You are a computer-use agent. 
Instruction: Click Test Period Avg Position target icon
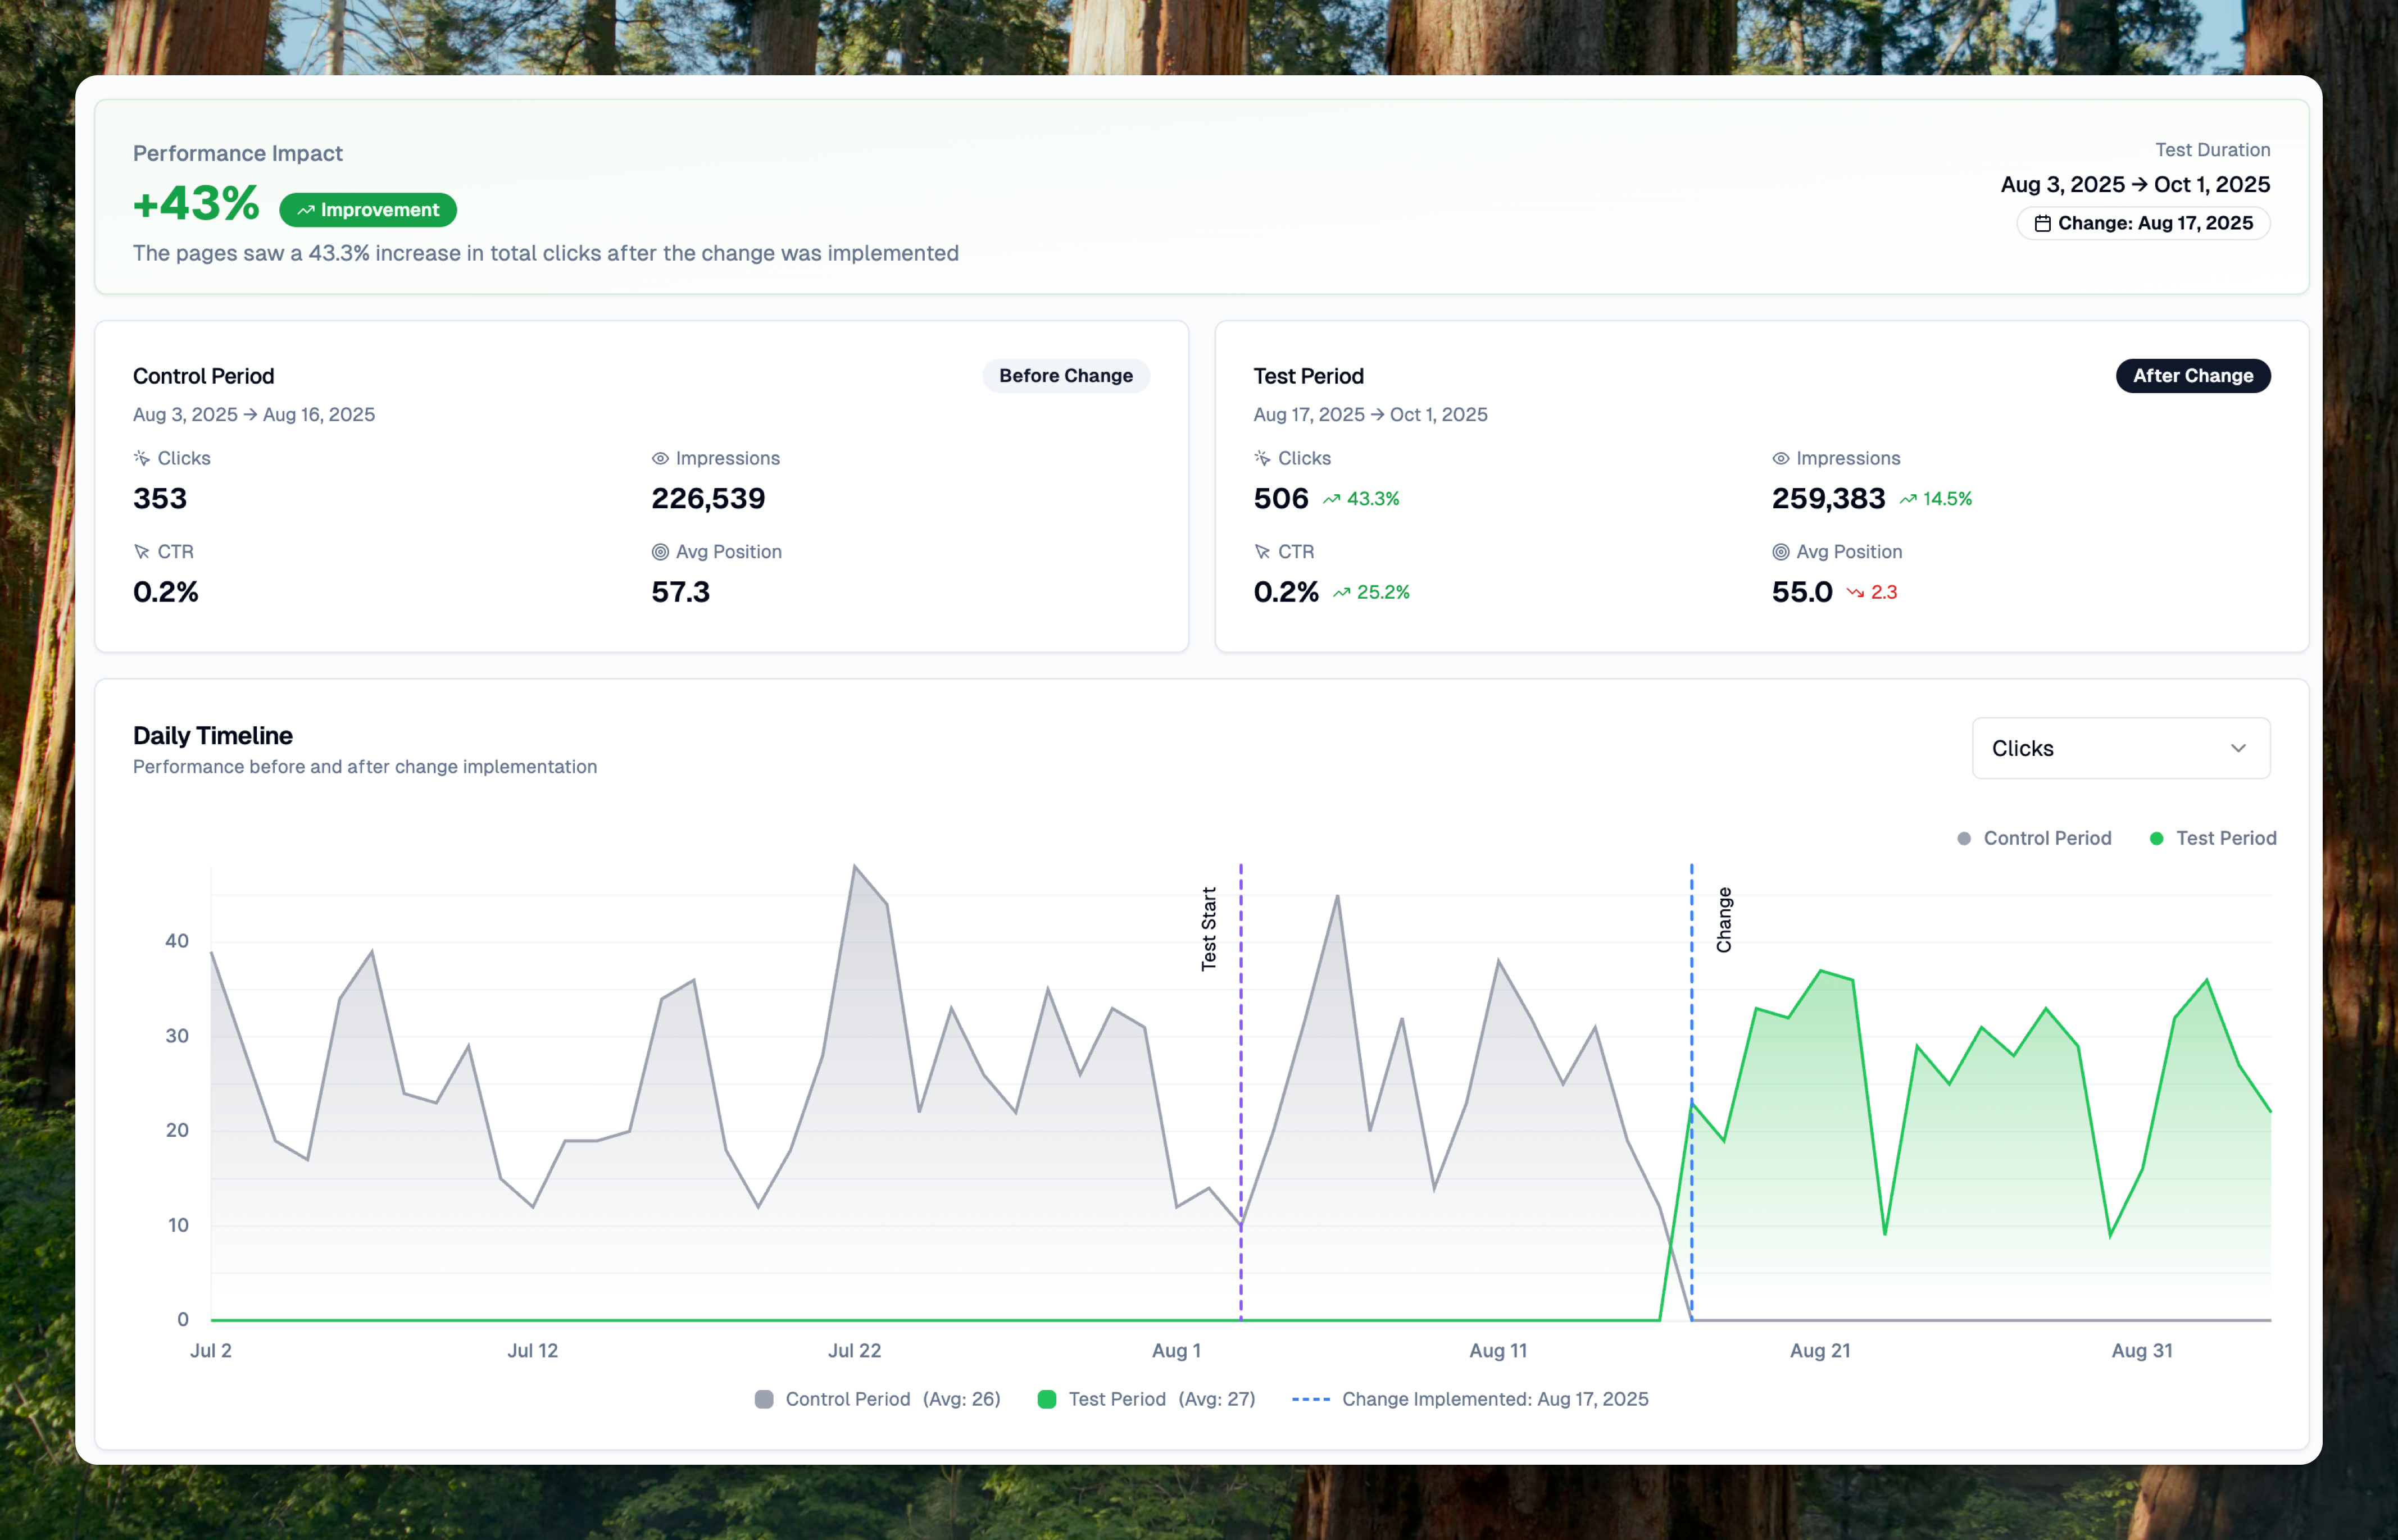[x=1781, y=552]
